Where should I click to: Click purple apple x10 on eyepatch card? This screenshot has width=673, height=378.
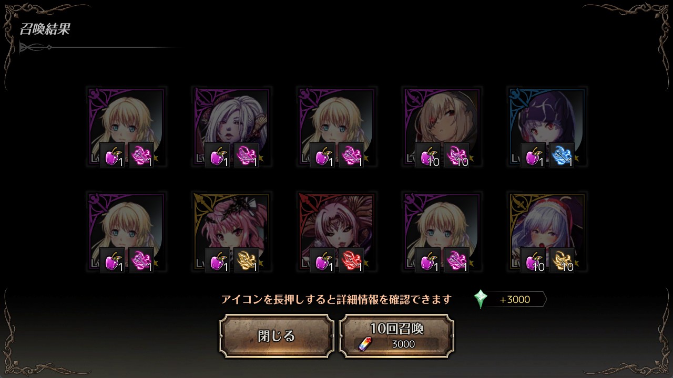point(428,155)
